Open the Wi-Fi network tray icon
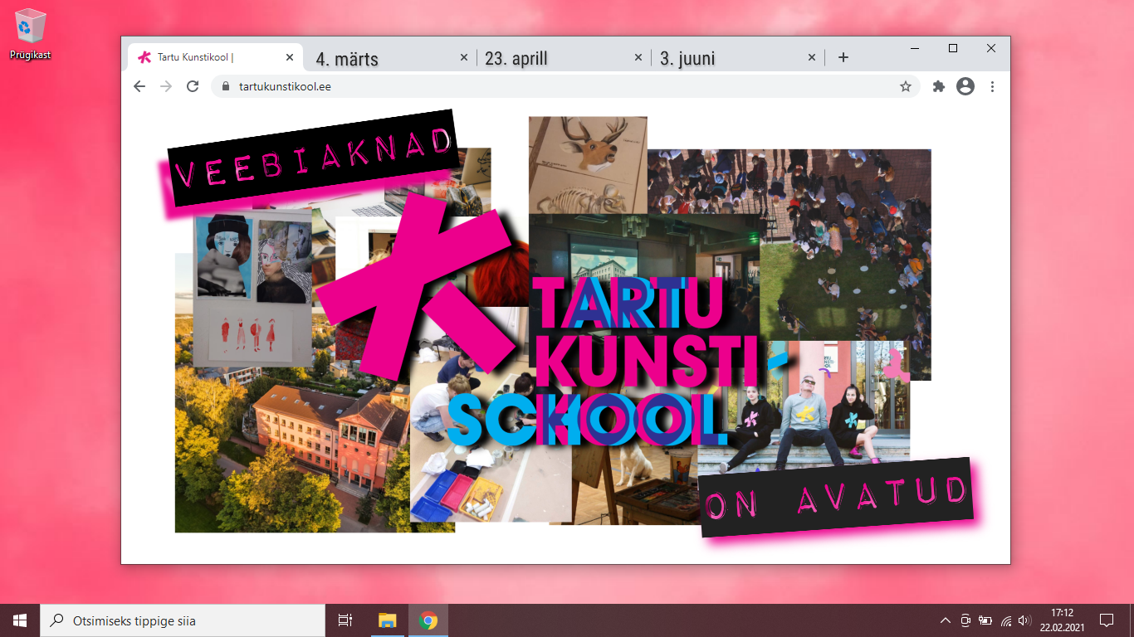 click(1006, 620)
